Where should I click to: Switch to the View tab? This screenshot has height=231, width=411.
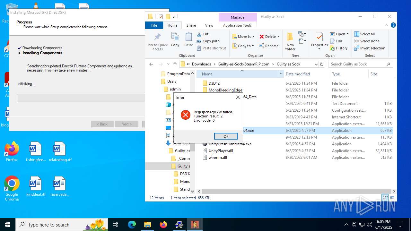[209, 25]
